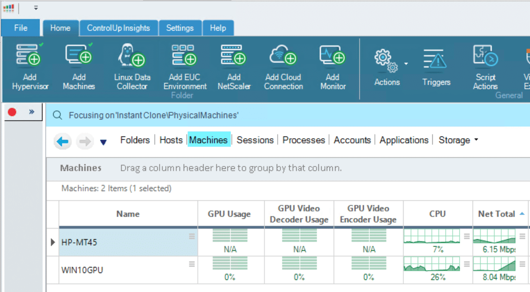
Task: Open the Linux Data Collector tool
Action: point(132,67)
